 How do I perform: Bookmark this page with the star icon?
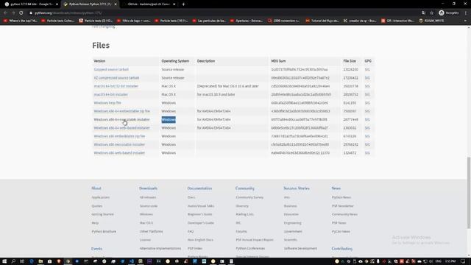[432, 13]
